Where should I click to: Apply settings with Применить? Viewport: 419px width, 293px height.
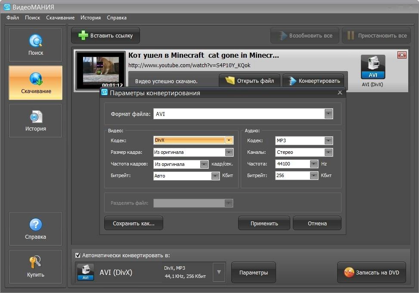coord(264,223)
